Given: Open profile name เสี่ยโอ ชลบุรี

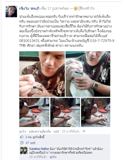Looking at the screenshot, I should click(x=29, y=8).
